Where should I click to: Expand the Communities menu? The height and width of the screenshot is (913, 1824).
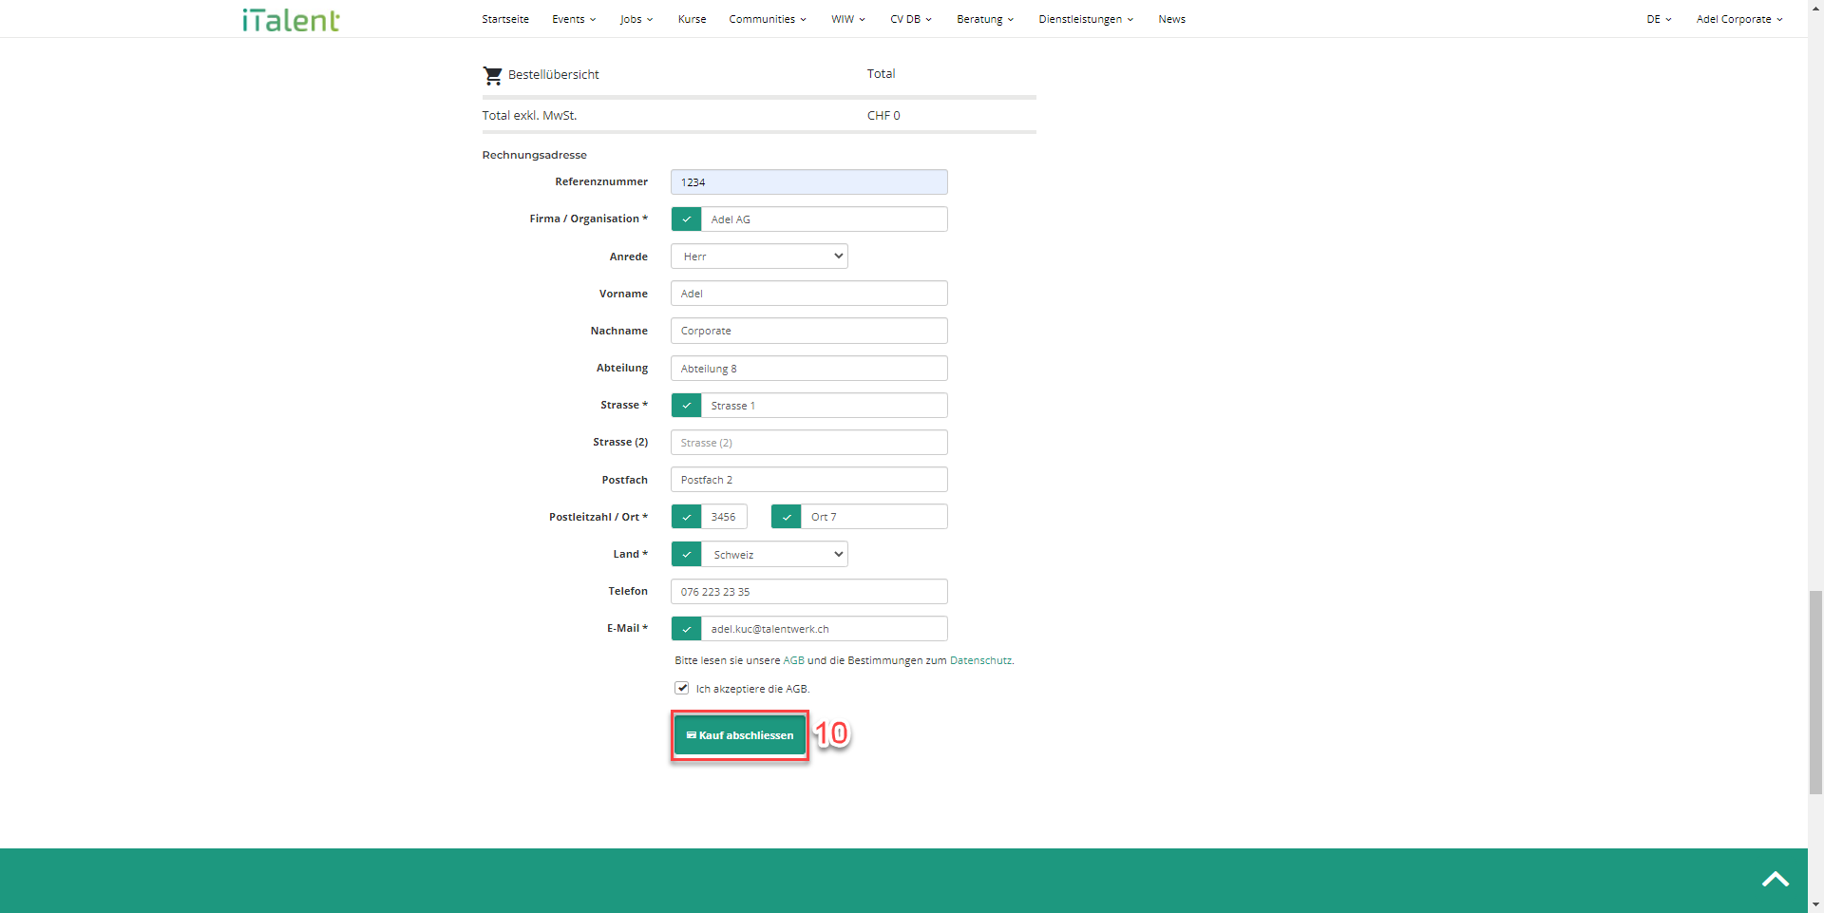click(768, 19)
